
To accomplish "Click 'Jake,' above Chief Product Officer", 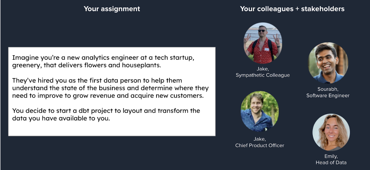I will (260, 139).
